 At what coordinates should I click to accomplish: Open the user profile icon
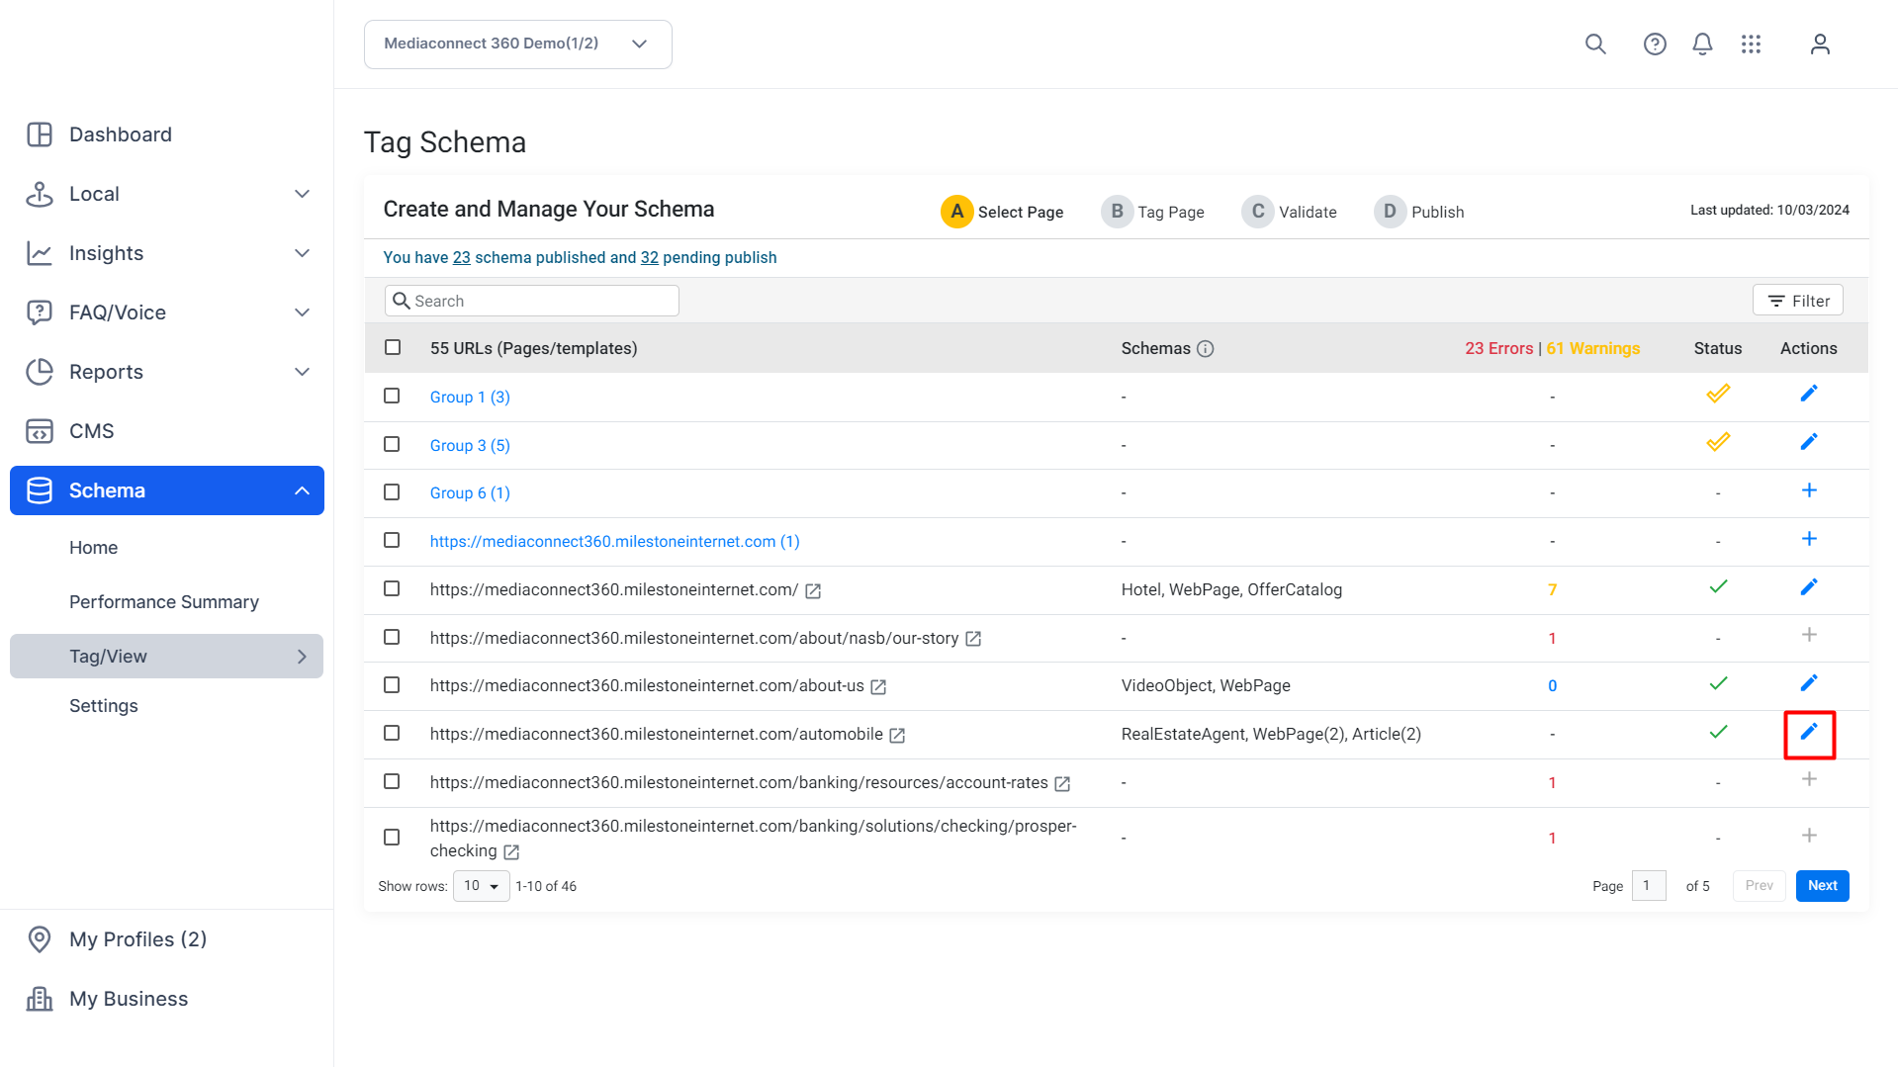[x=1820, y=44]
